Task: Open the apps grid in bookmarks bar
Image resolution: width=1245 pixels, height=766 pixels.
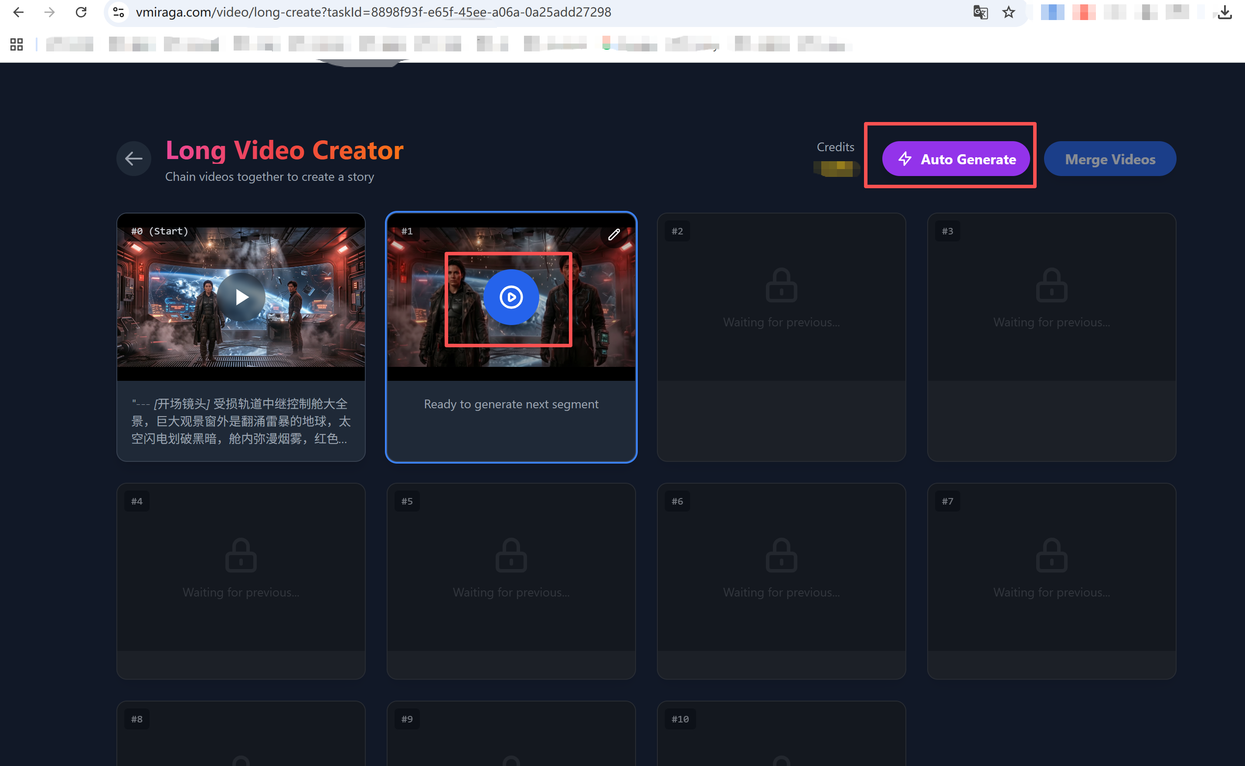Action: point(17,44)
